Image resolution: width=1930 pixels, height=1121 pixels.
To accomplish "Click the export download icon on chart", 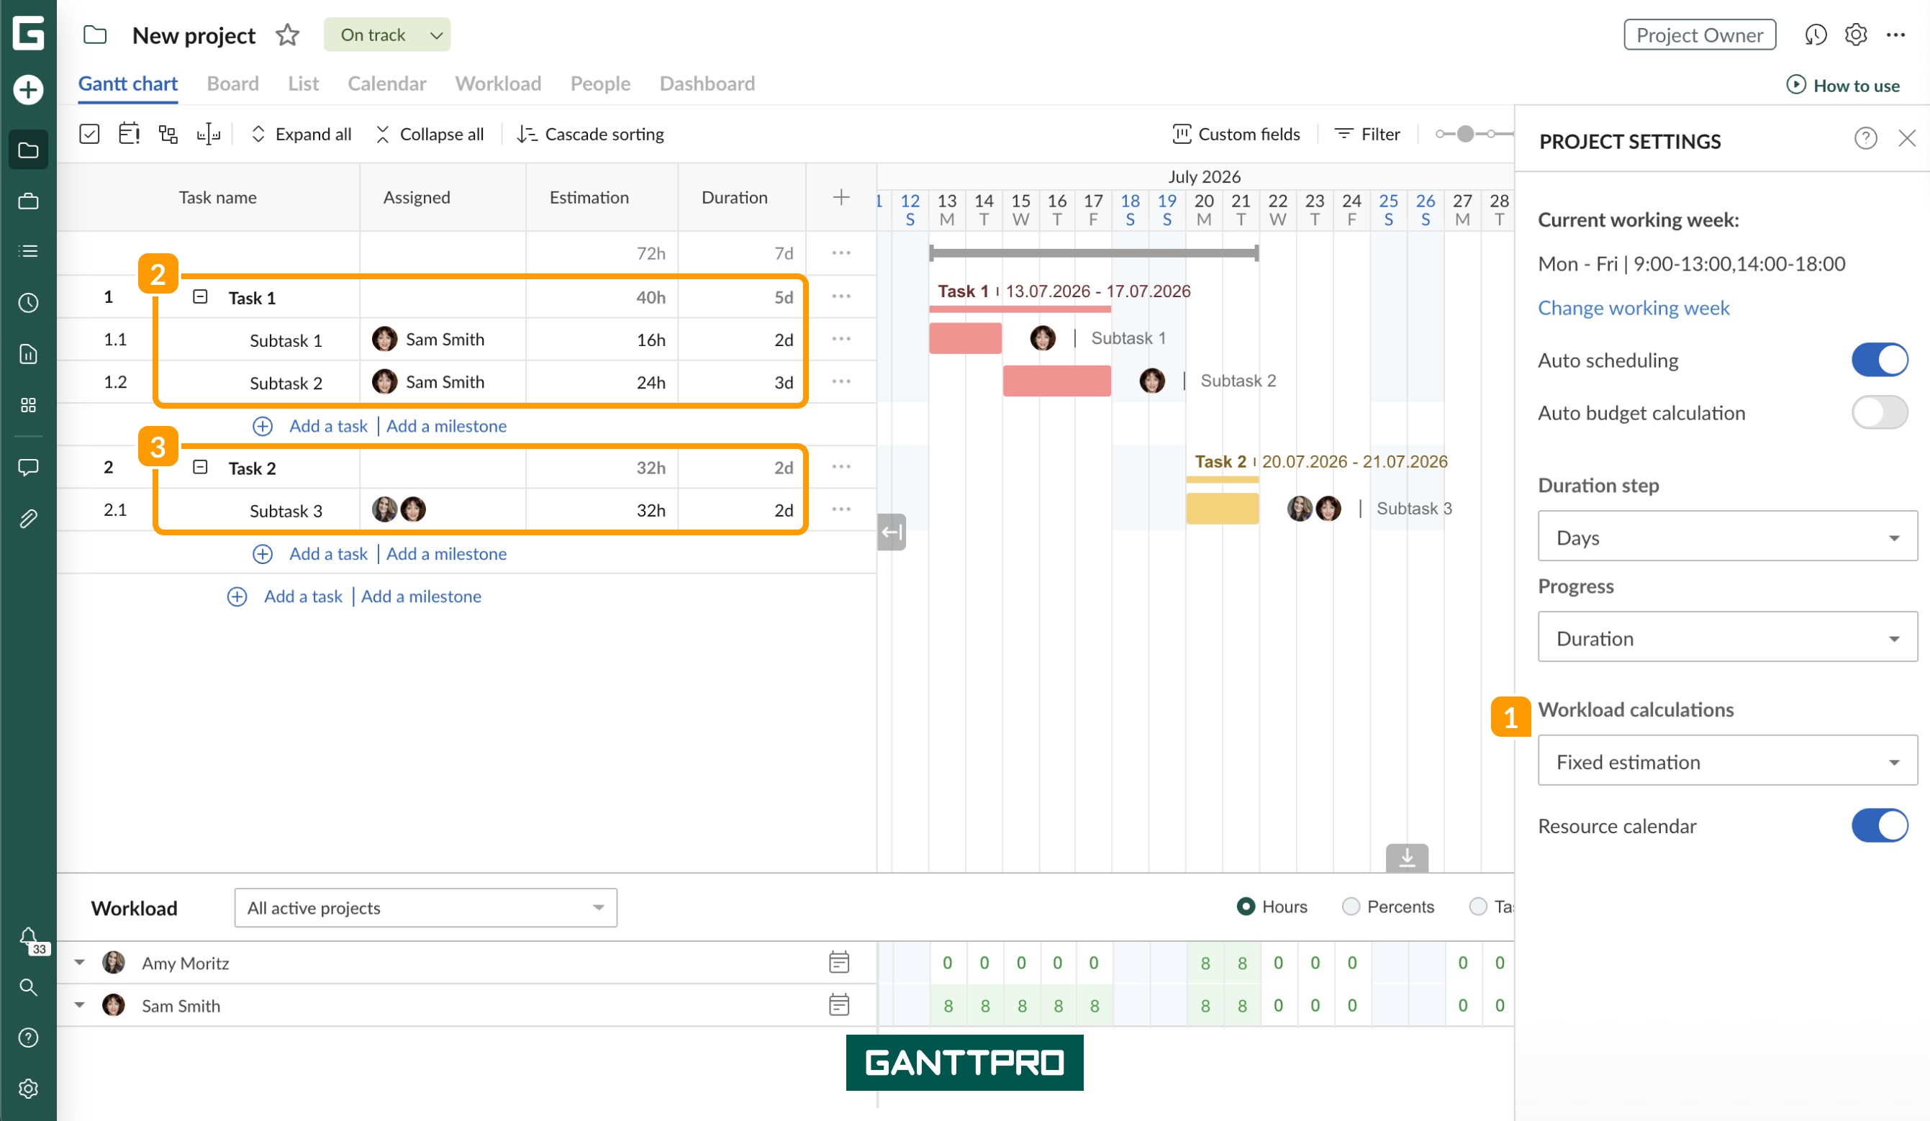I will tap(1407, 858).
